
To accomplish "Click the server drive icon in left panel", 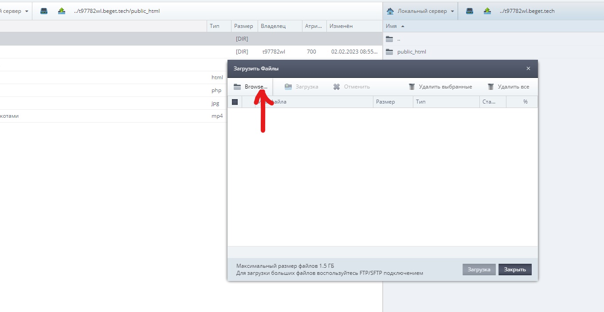I will click(44, 11).
